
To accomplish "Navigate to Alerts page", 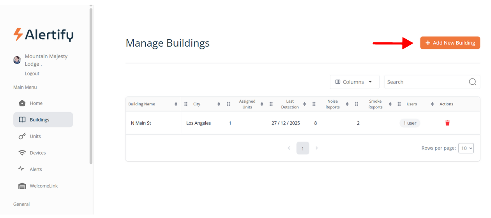I will pos(35,169).
